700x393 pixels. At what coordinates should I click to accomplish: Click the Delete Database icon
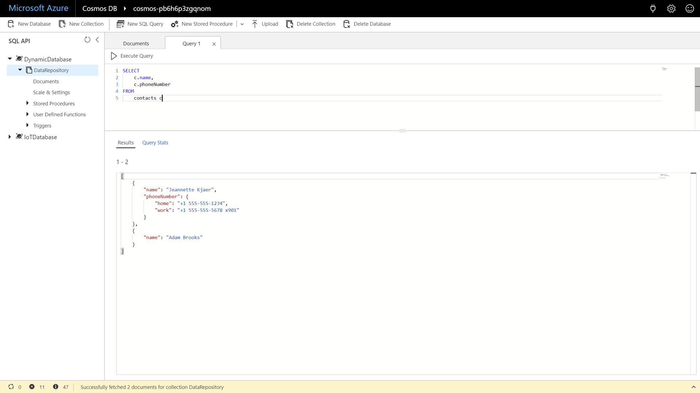tap(347, 24)
